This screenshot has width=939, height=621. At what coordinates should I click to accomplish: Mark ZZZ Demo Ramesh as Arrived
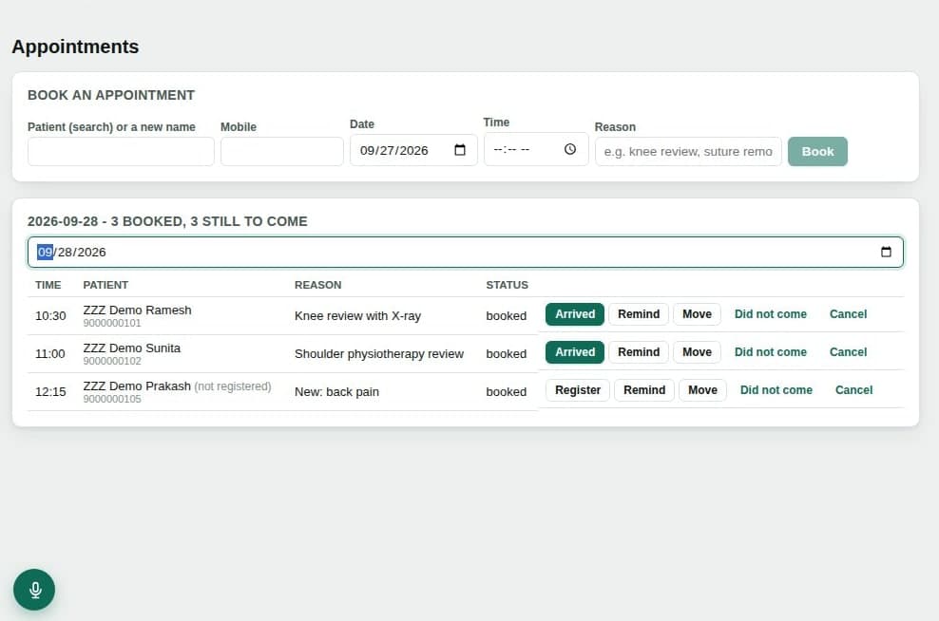click(x=575, y=314)
